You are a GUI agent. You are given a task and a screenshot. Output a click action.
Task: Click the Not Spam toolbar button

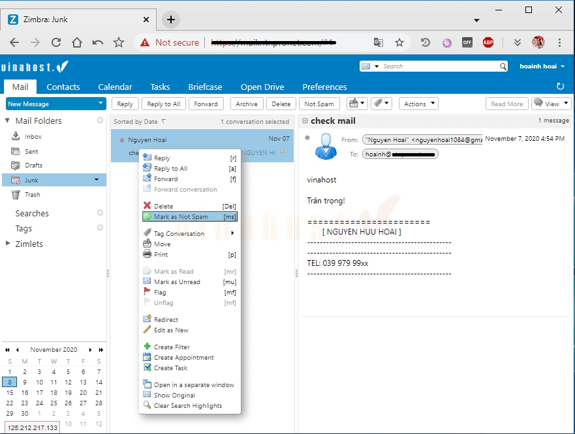click(x=319, y=104)
